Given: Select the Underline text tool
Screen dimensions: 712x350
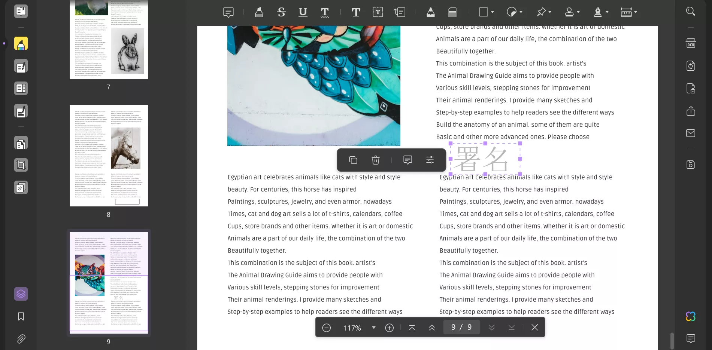Looking at the screenshot, I should coord(303,12).
